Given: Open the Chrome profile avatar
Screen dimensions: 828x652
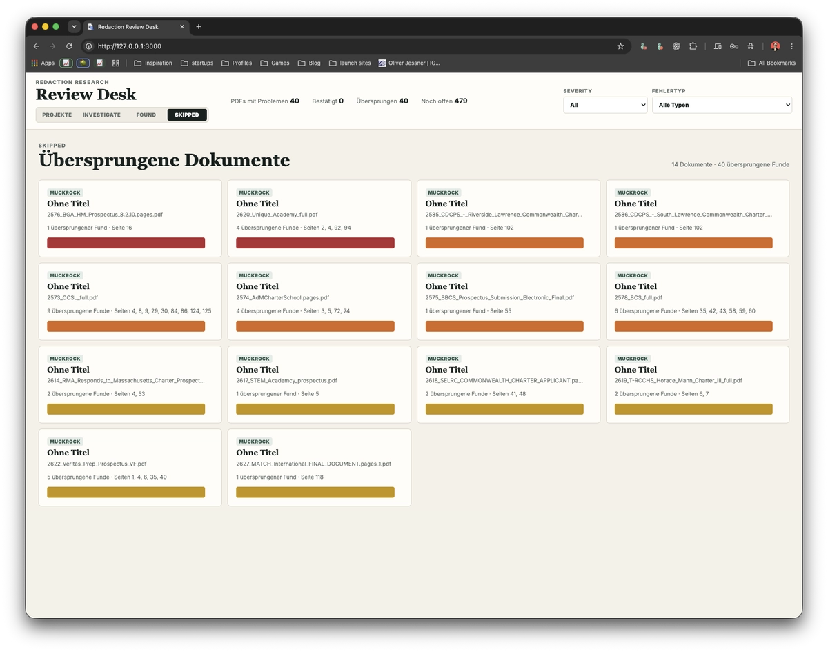Looking at the screenshot, I should (x=776, y=46).
